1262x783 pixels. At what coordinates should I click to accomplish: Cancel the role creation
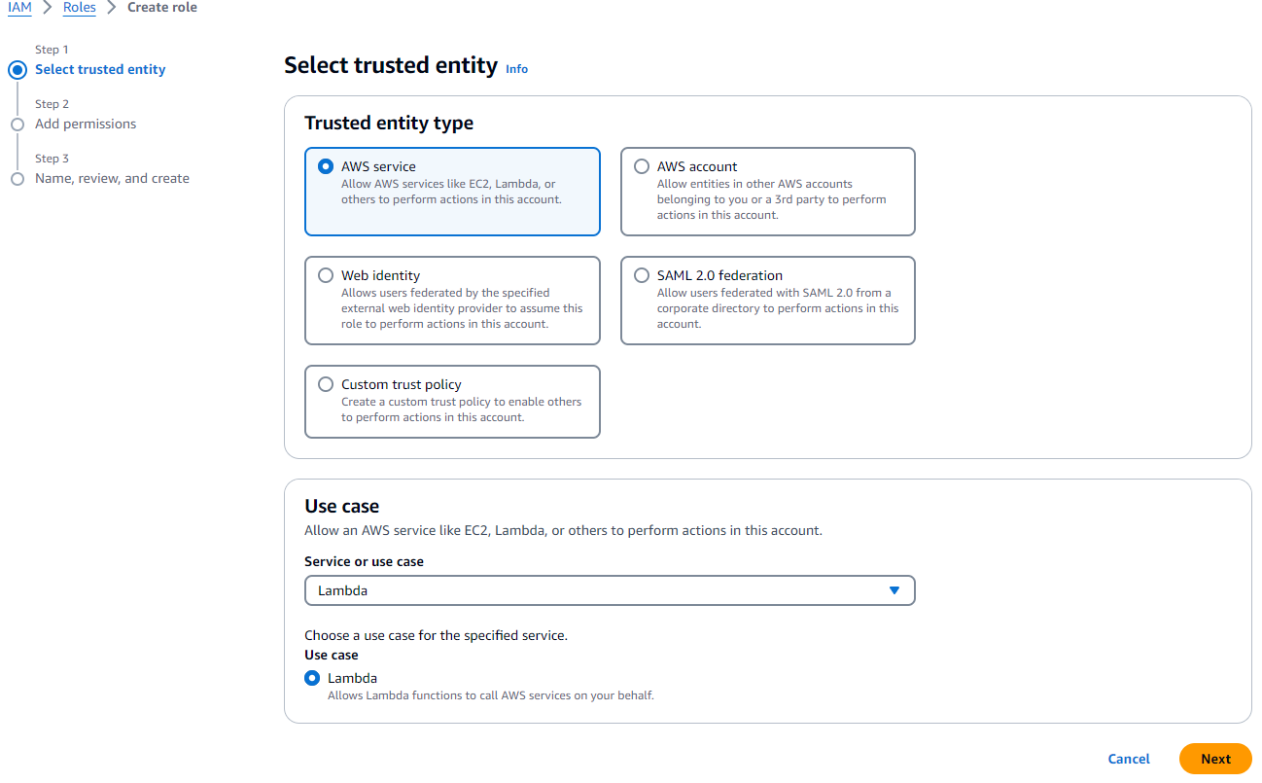coord(1129,759)
